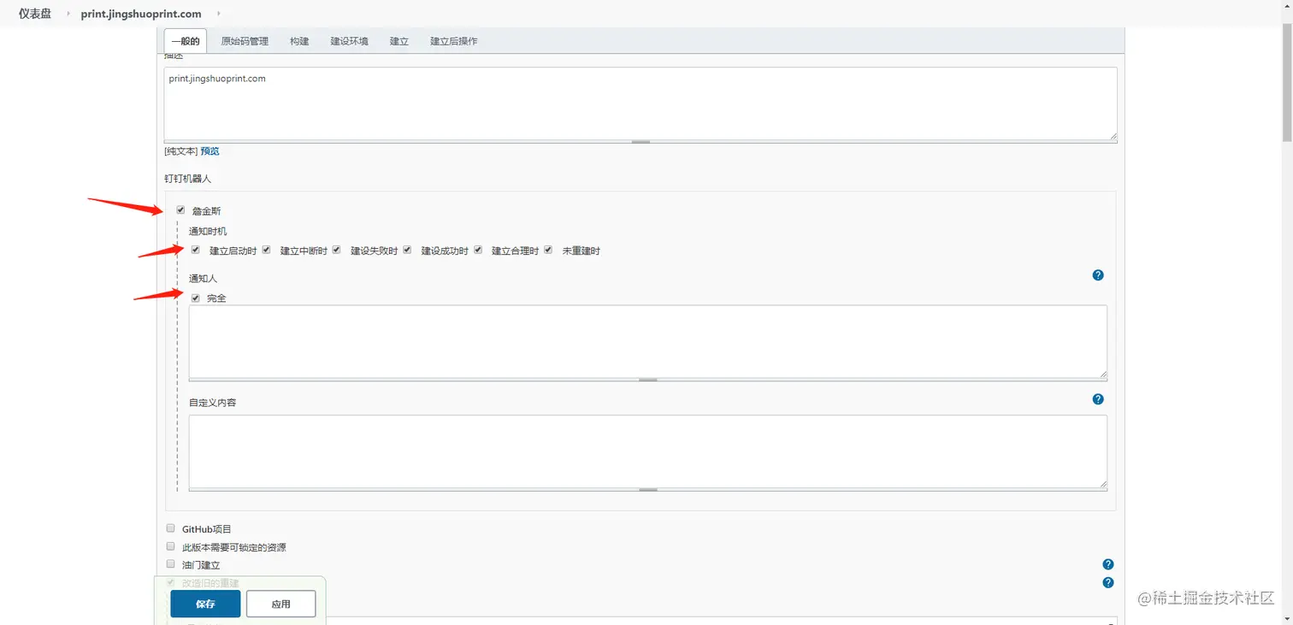Open help for 自定义内容 setting

pos(1098,399)
